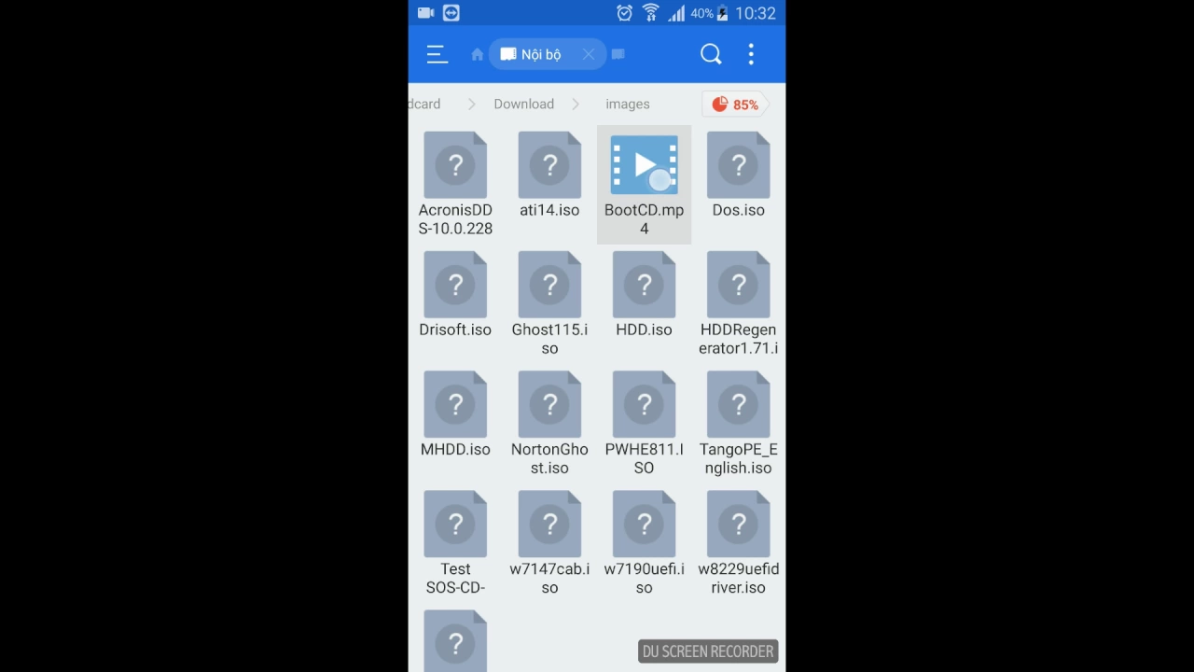Click the TangoPE_English.iso file name
This screenshot has width=1194, height=672.
[x=738, y=458]
